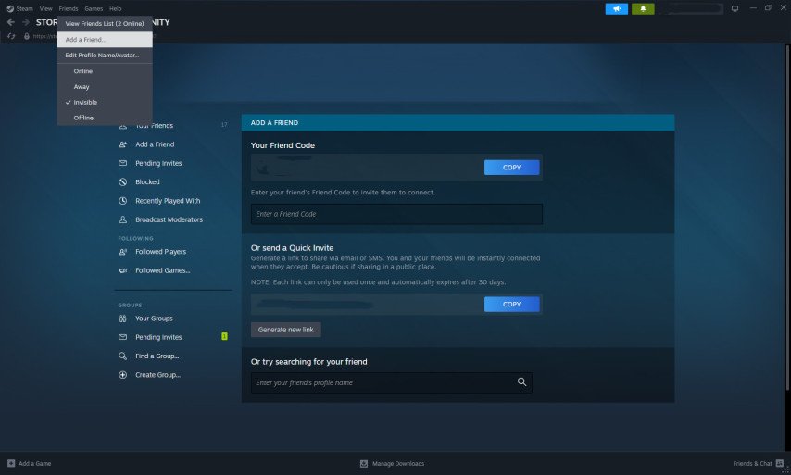The height and width of the screenshot is (475, 791).
Task: Open Find a Group link
Action: click(157, 356)
